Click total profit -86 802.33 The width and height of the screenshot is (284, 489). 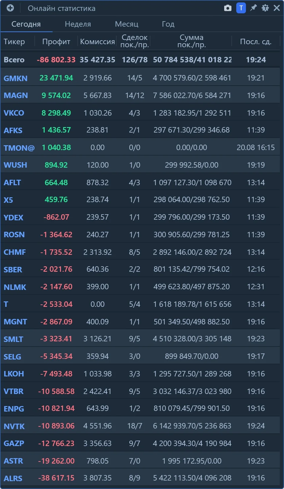pyautogui.click(x=56, y=60)
